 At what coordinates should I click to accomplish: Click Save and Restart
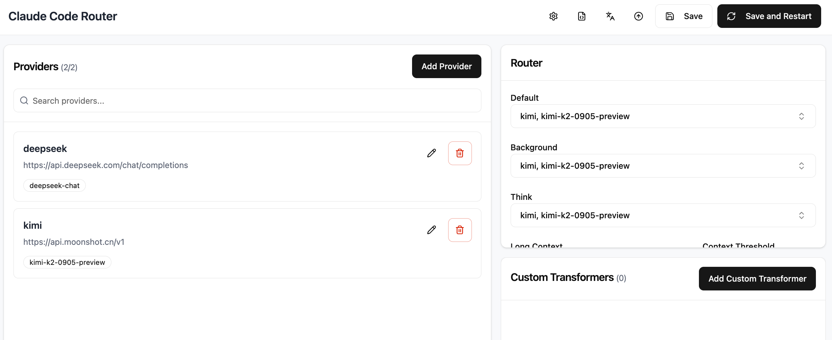coord(769,16)
